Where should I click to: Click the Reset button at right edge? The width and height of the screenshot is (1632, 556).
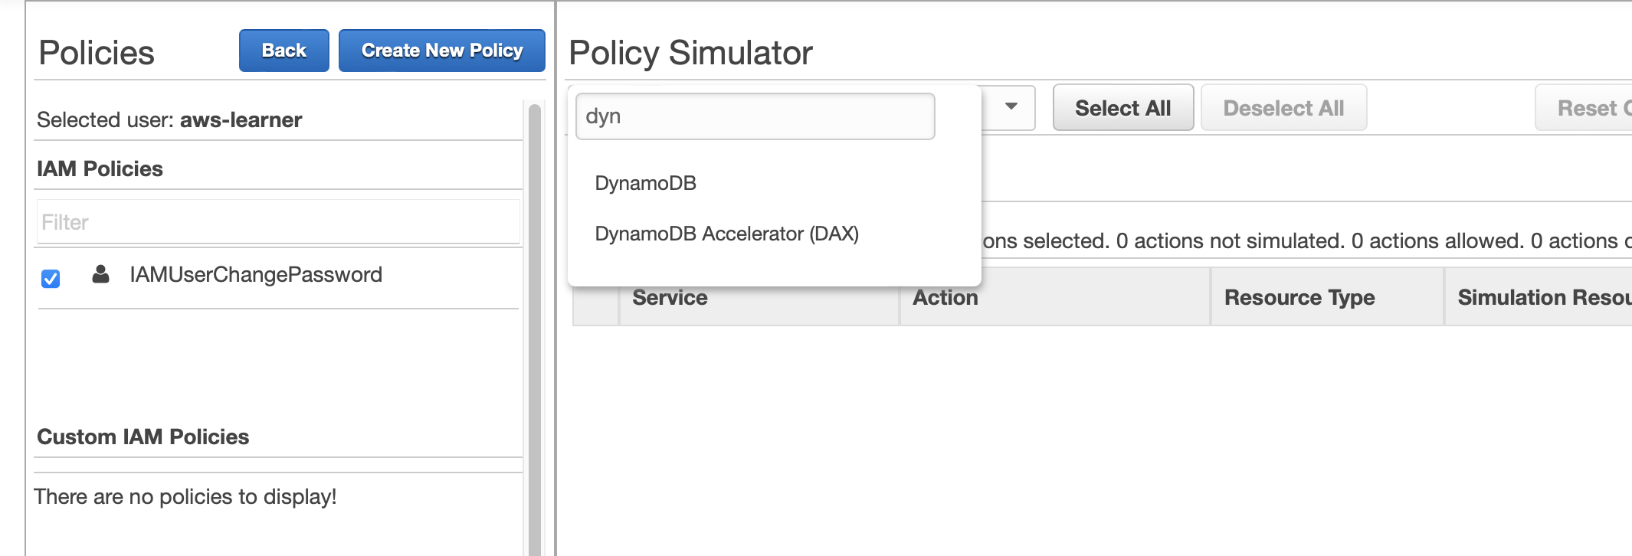pyautogui.click(x=1584, y=108)
